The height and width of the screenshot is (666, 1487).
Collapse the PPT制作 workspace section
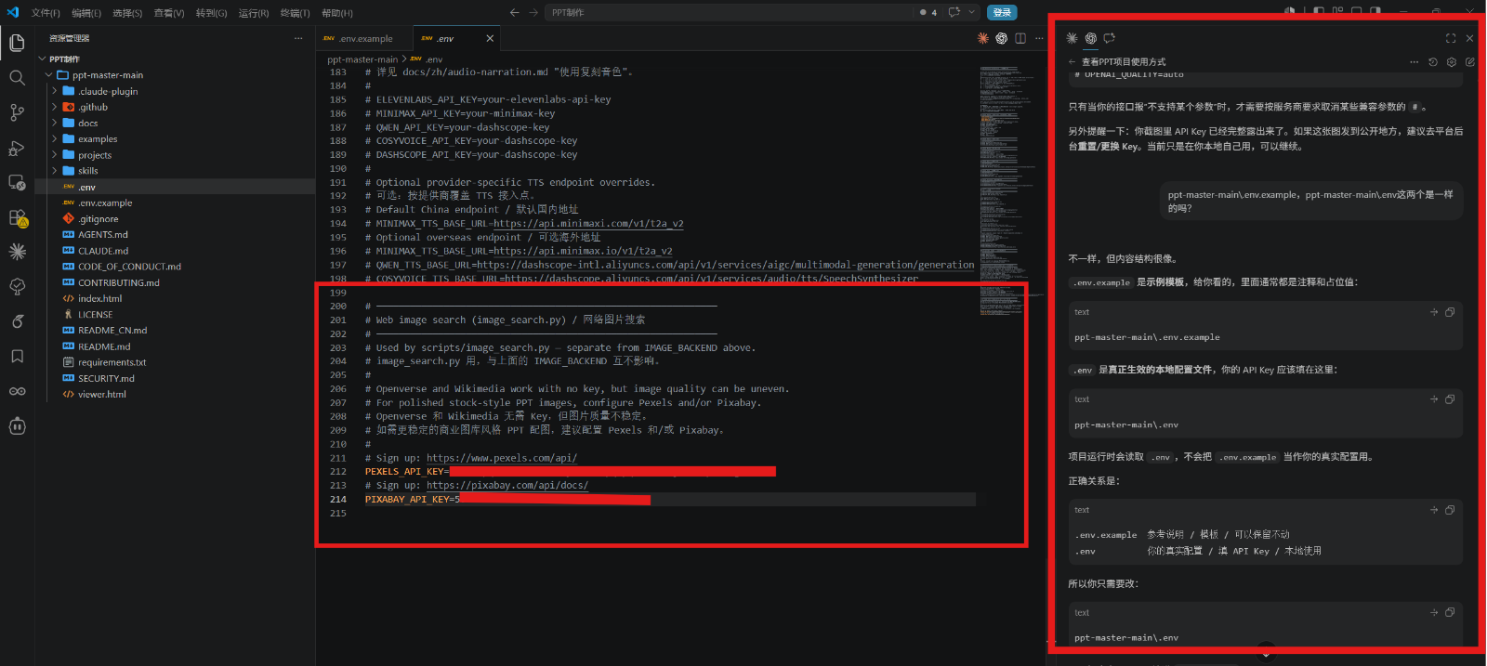click(x=43, y=59)
